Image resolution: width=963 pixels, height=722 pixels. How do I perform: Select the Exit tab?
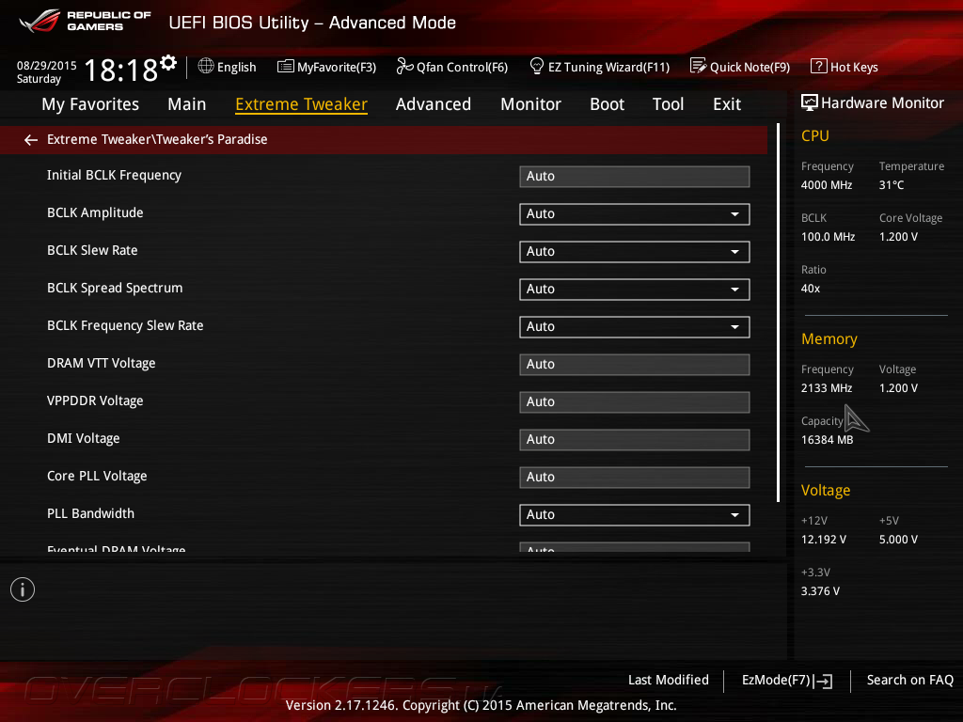click(727, 104)
